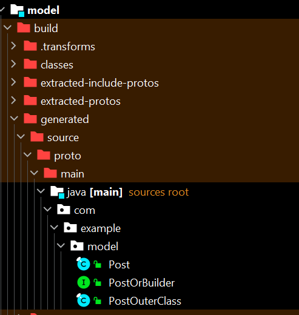Click the Post class icon

[83, 264]
